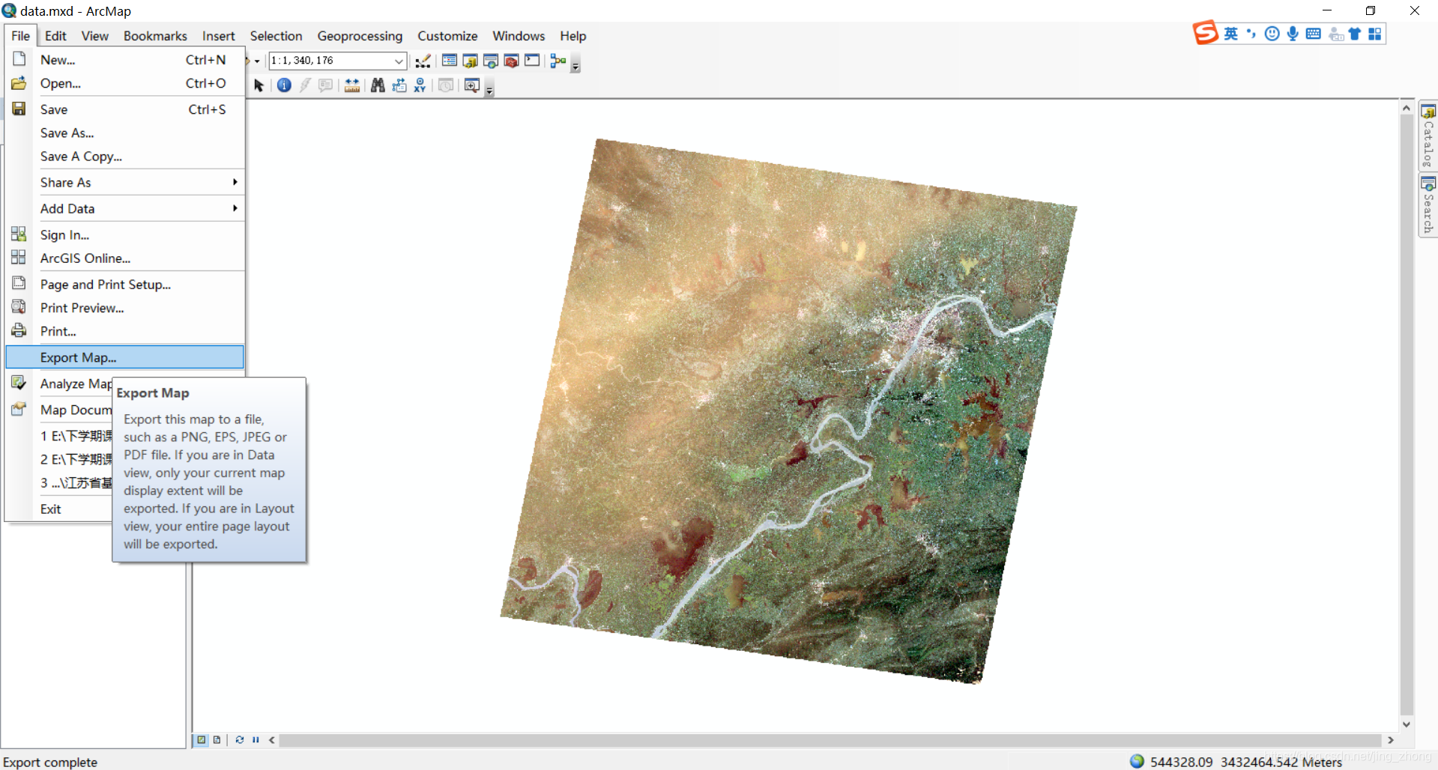Activate the Identify tool
Image resolution: width=1438 pixels, height=770 pixels.
pyautogui.click(x=284, y=85)
